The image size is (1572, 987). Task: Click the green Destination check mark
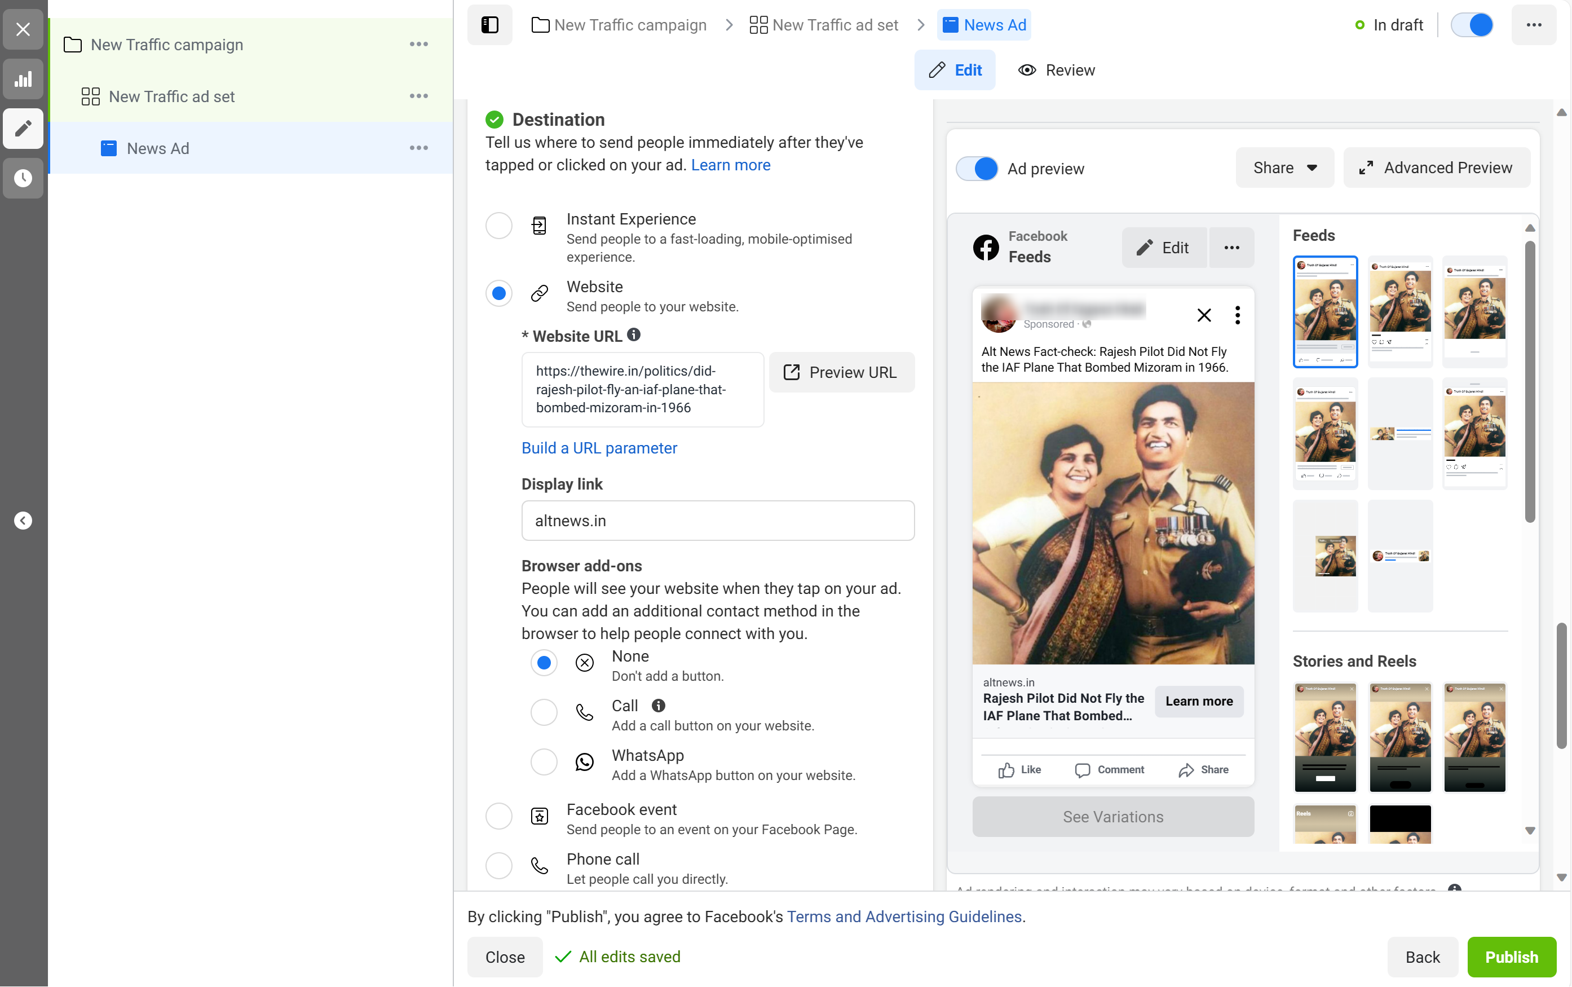pos(494,120)
